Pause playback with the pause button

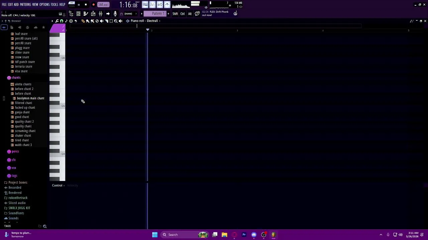79,5
